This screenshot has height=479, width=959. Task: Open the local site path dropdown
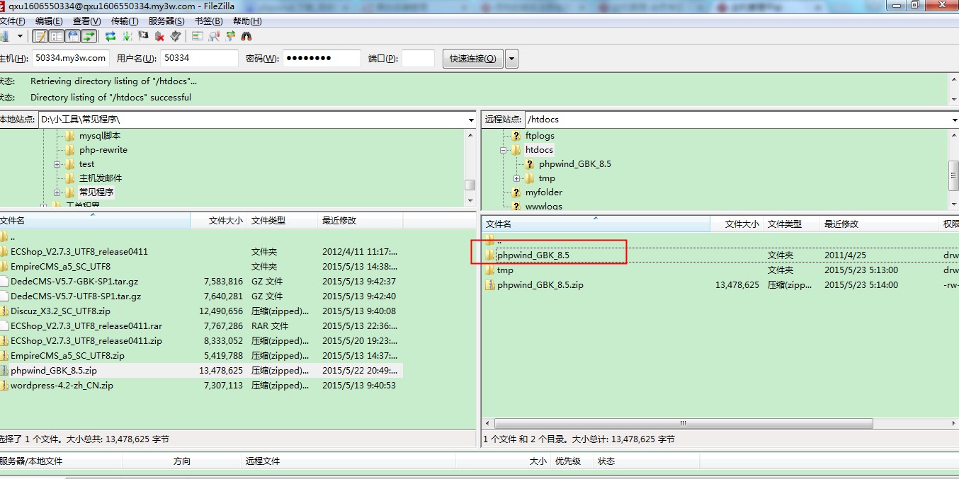point(471,120)
